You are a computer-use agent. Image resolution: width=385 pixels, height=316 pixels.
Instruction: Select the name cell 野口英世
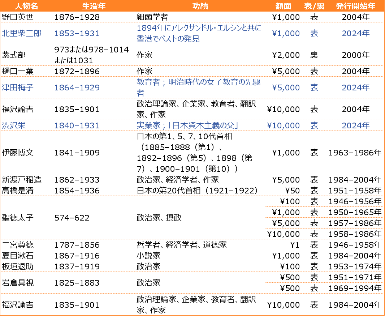click(17, 17)
